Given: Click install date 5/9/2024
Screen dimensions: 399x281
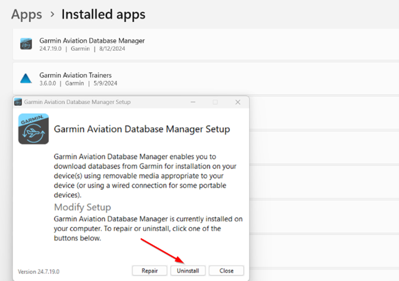Looking at the screenshot, I should [x=105, y=83].
